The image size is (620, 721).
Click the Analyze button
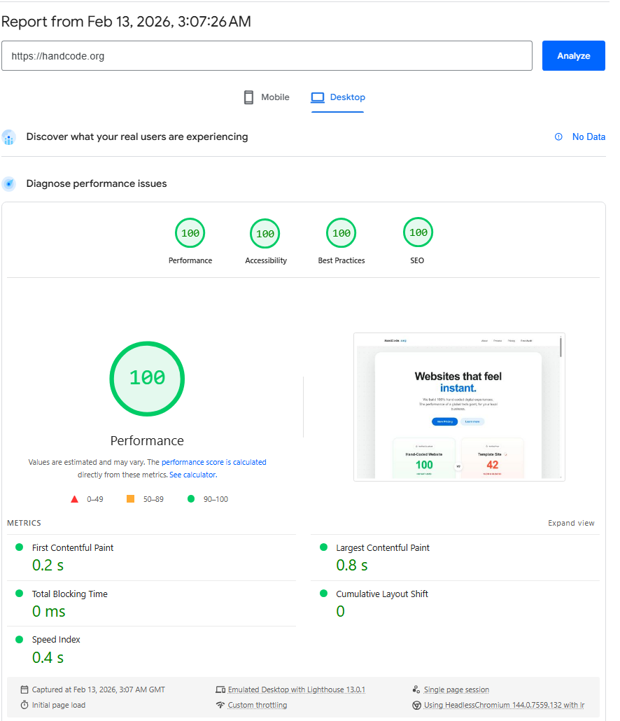point(573,55)
